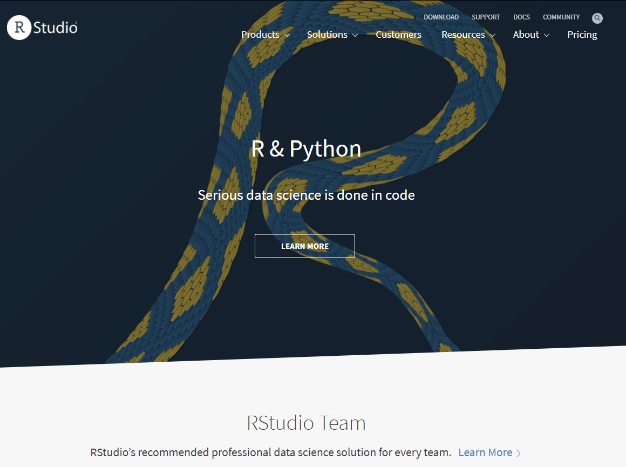The width and height of the screenshot is (626, 467).
Task: Open the SUPPORT page
Action: point(485,17)
